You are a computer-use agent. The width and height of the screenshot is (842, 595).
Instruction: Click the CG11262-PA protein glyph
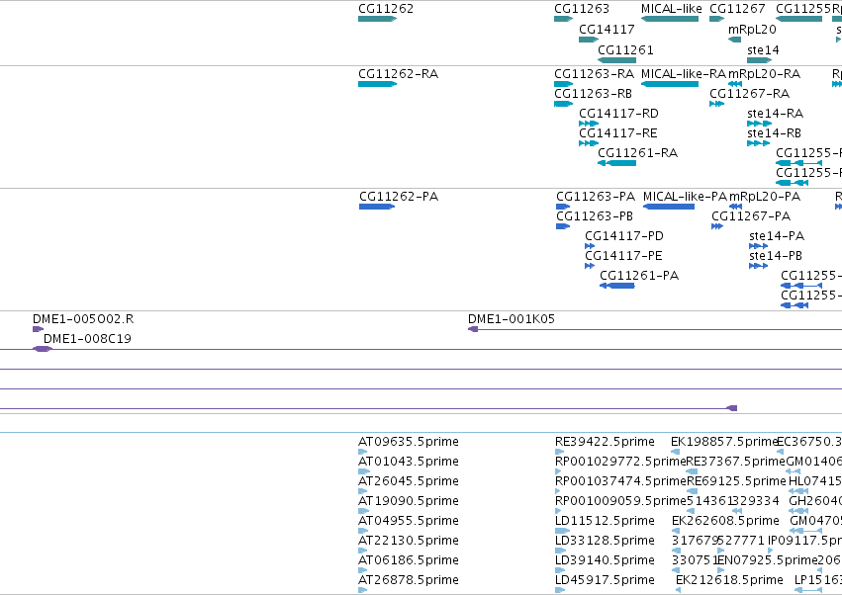point(377,207)
